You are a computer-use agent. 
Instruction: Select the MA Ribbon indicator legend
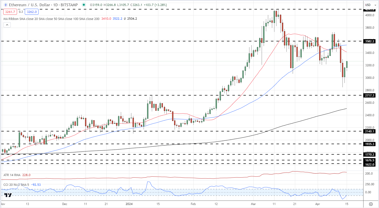click(x=51, y=19)
